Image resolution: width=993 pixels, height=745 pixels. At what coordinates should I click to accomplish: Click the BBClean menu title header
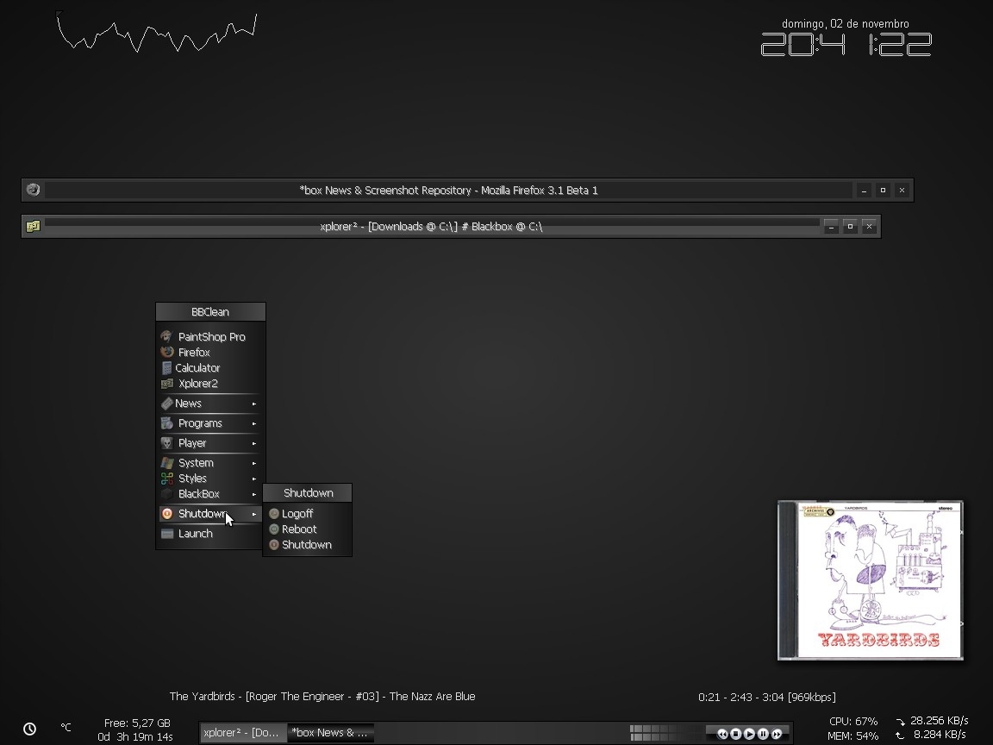(x=211, y=311)
